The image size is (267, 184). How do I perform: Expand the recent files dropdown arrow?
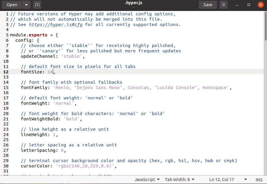26,5
